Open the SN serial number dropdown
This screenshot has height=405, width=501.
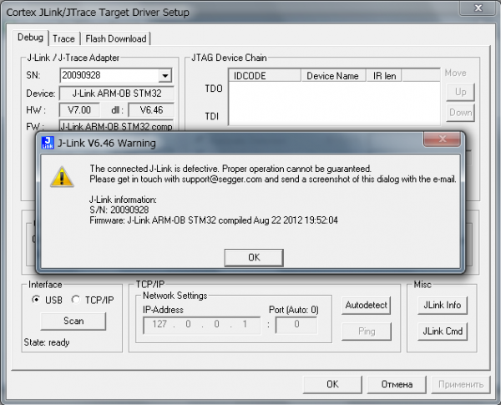click(164, 75)
